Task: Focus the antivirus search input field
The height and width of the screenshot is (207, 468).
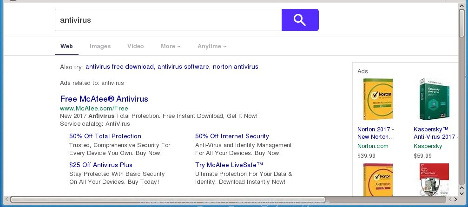Action: 168,20
